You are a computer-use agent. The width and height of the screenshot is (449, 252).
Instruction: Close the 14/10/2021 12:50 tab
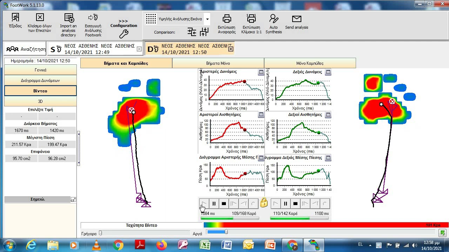tap(230, 49)
